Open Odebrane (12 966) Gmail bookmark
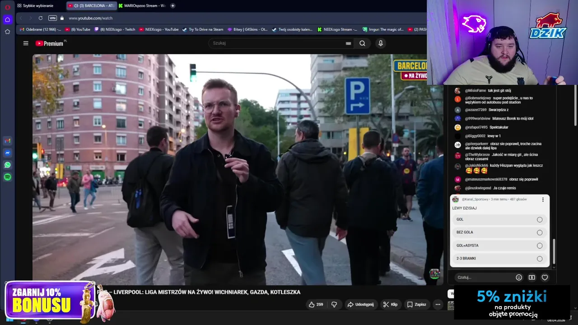The width and height of the screenshot is (578, 325). (x=40, y=29)
